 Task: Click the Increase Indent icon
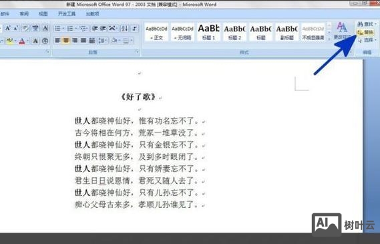point(103,29)
